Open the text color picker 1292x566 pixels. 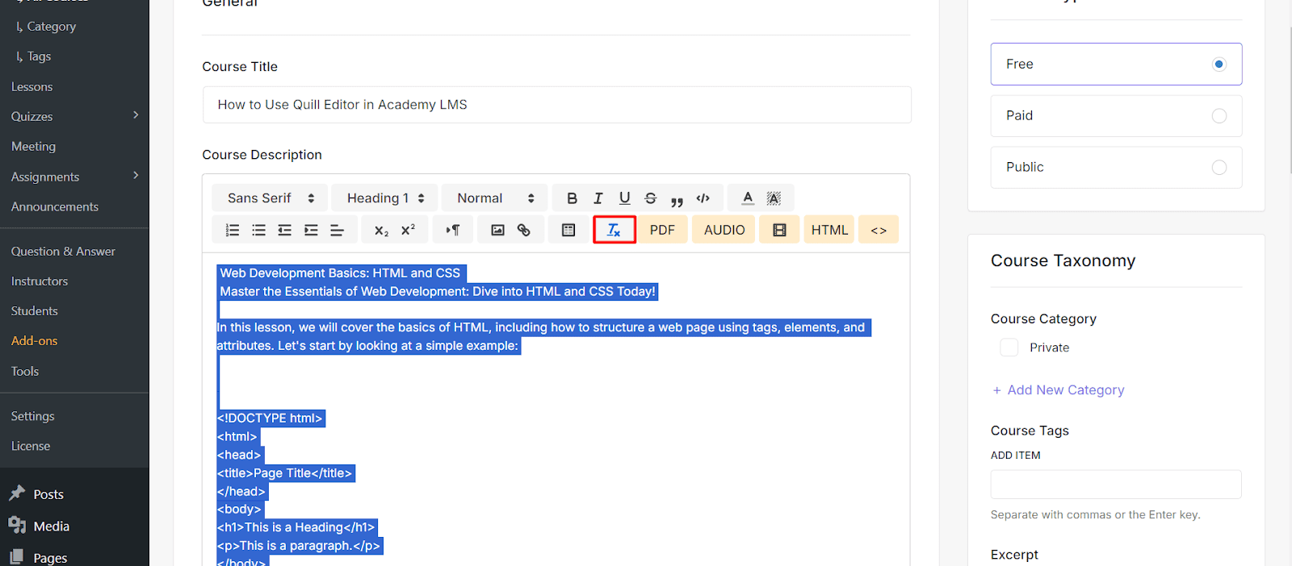[x=748, y=198]
